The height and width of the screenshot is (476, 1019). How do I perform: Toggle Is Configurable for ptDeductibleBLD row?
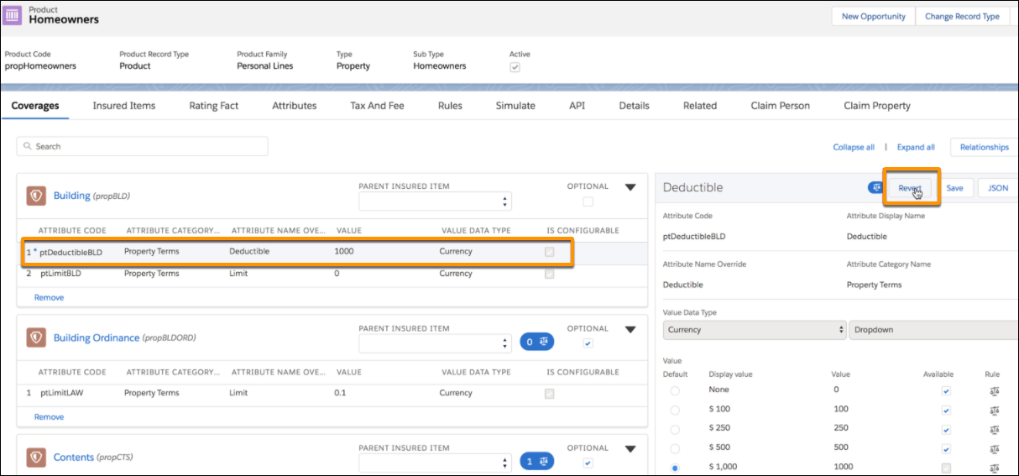pos(549,252)
